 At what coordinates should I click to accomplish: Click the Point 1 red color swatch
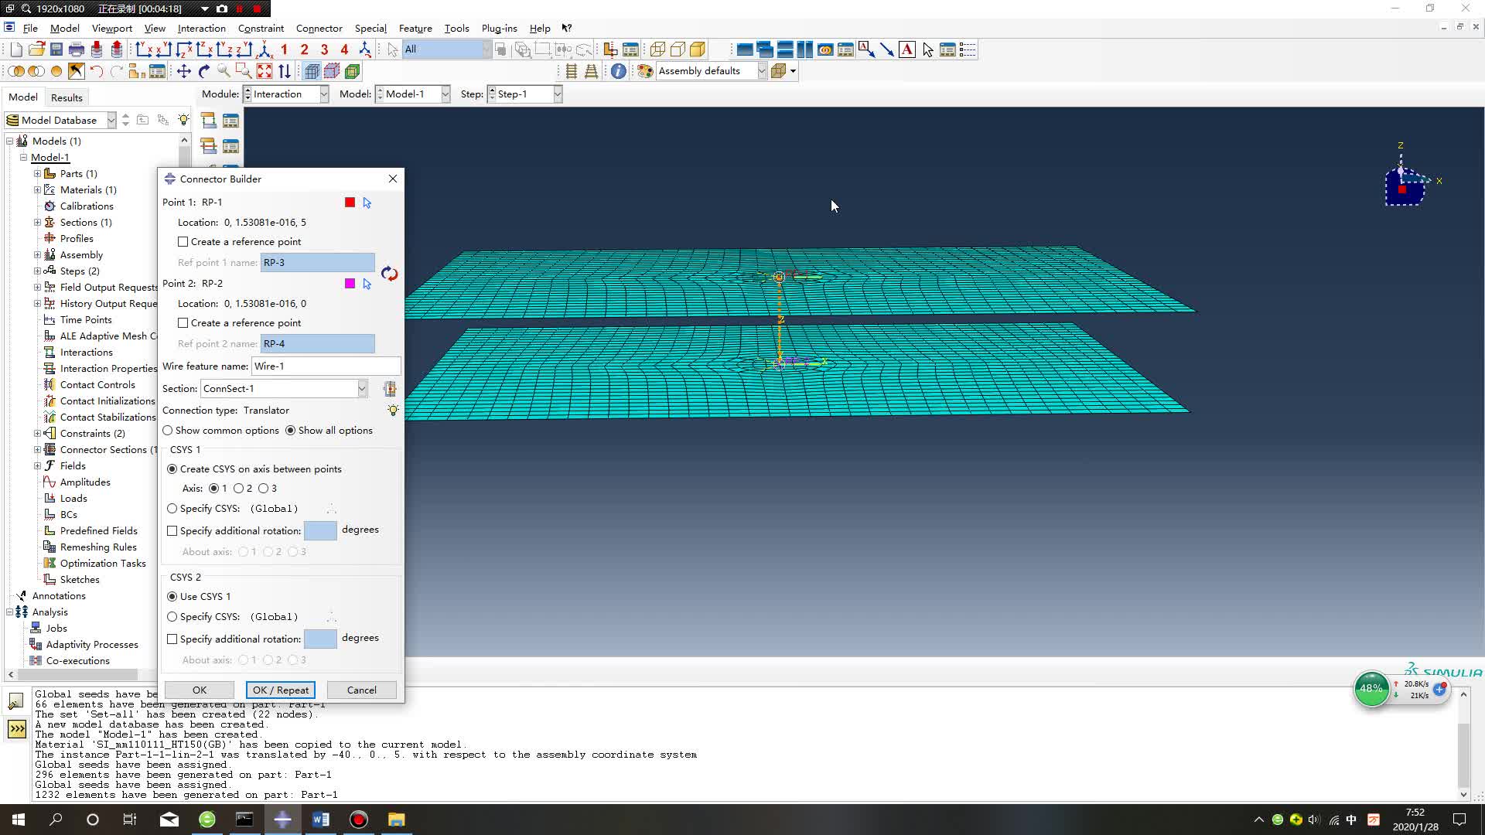pyautogui.click(x=350, y=203)
